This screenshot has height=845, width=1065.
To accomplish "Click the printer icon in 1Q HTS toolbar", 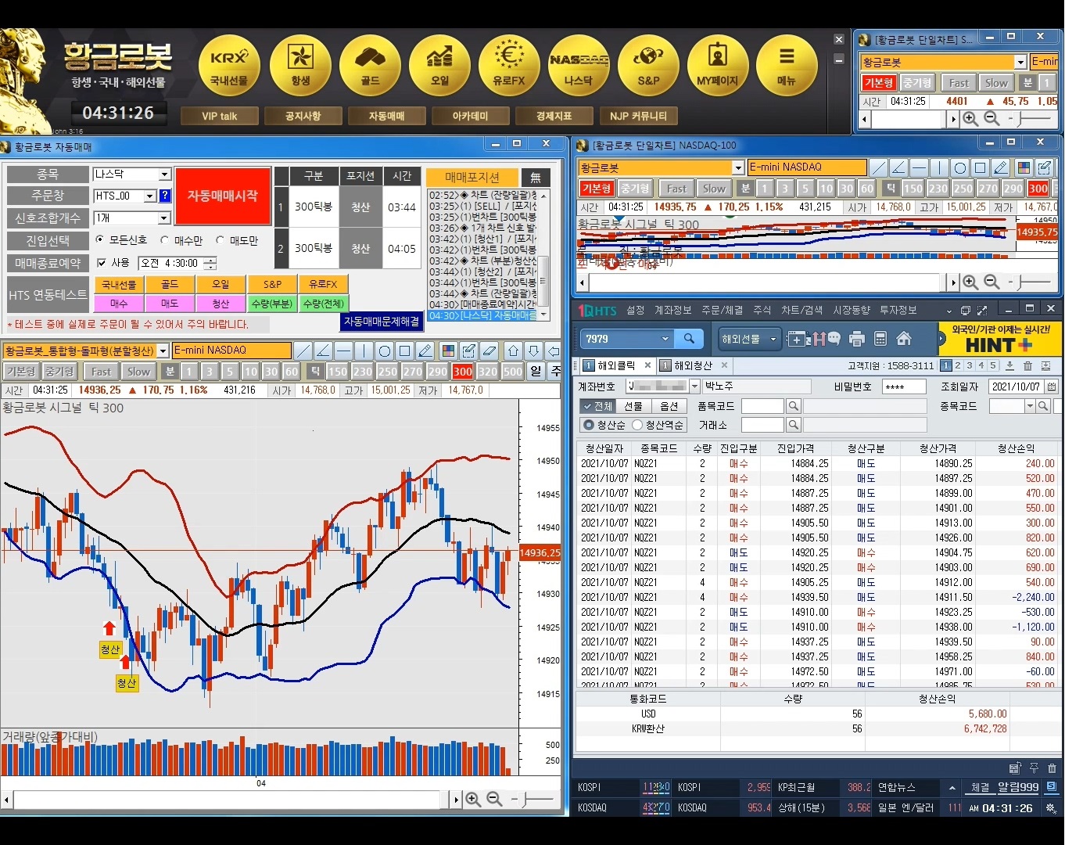I will (x=857, y=339).
